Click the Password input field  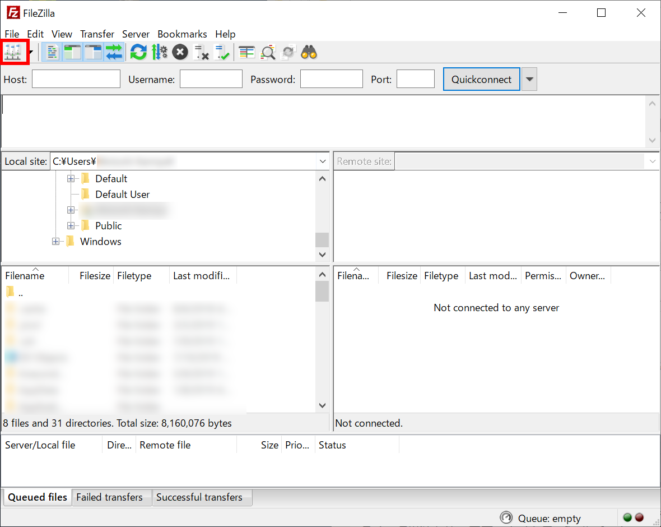tap(332, 79)
